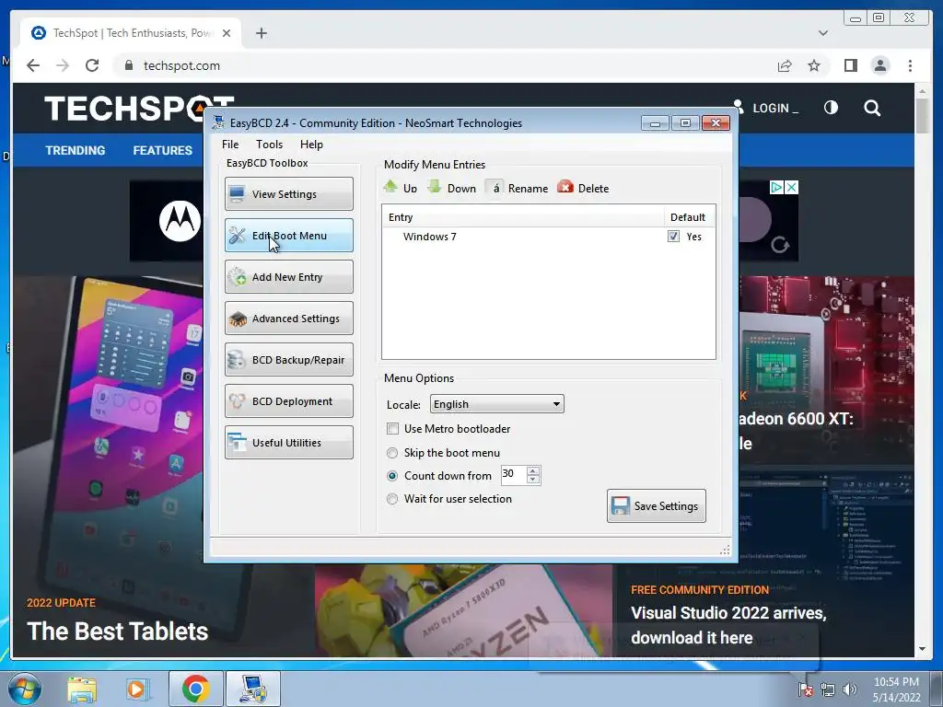Screen dimensions: 943x707
Task: Switch to the TechSpot browser tab
Action: click(x=131, y=33)
